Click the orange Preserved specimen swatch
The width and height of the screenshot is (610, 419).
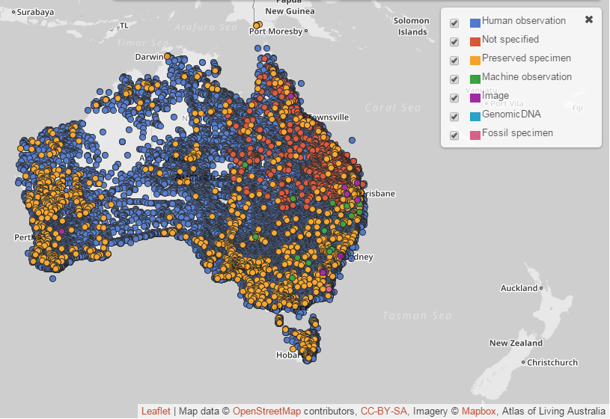pos(475,60)
